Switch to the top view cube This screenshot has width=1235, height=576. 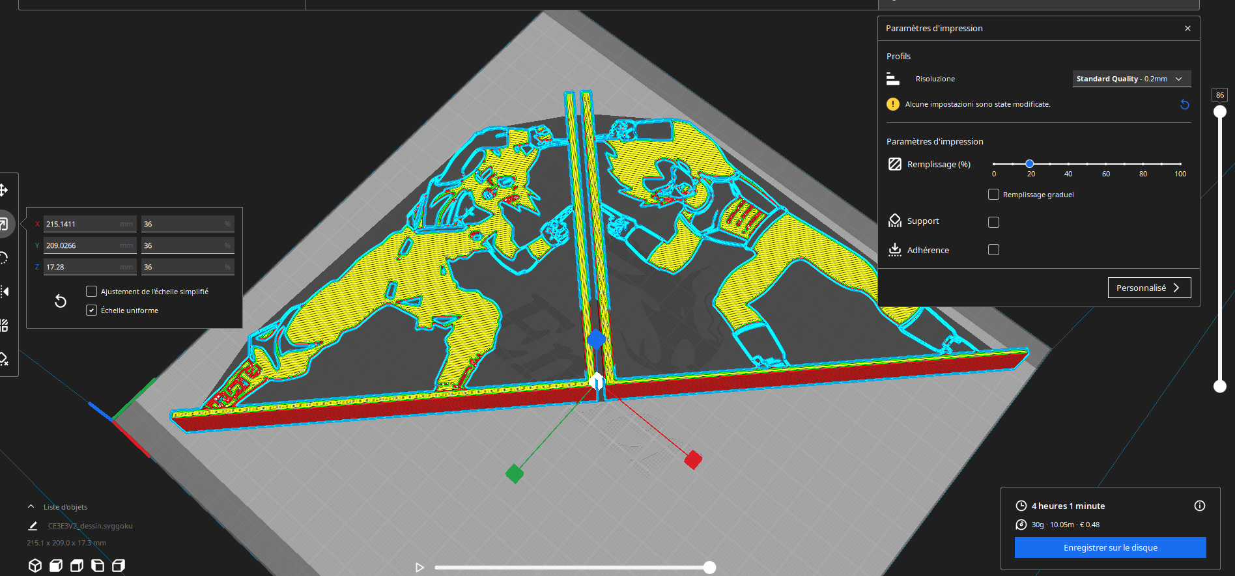(x=77, y=566)
